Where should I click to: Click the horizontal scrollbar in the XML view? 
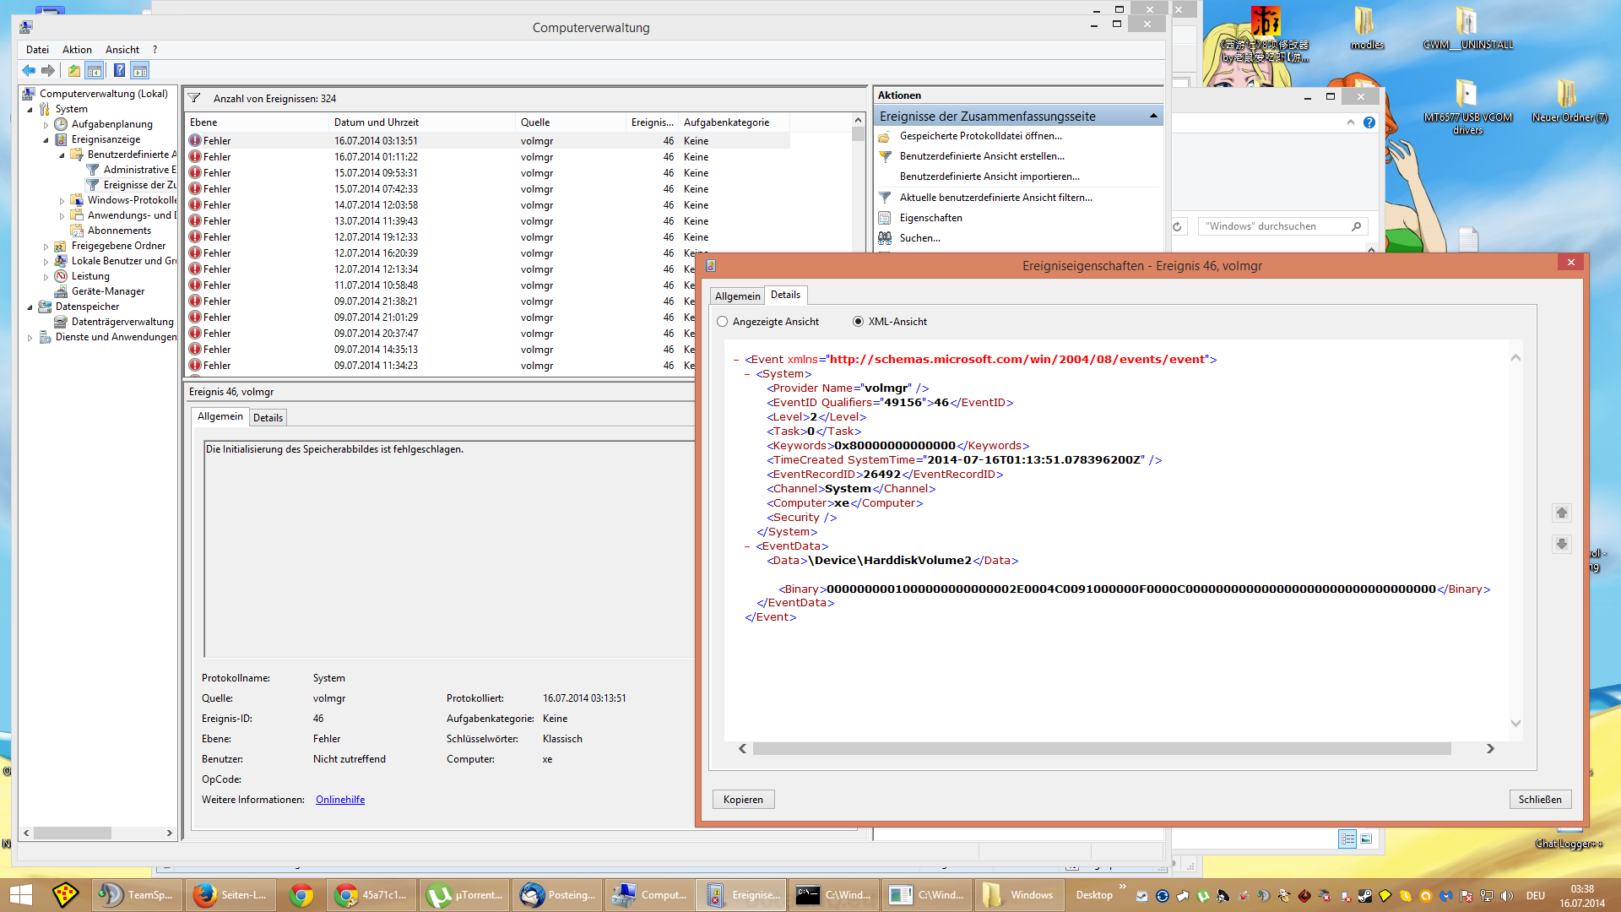click(x=1101, y=749)
